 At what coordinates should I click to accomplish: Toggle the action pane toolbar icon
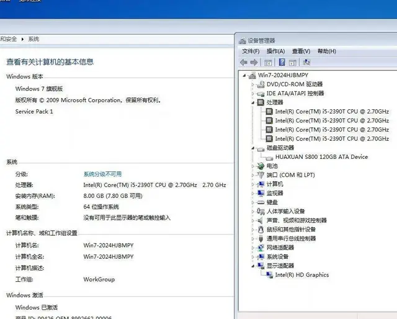coord(293,62)
